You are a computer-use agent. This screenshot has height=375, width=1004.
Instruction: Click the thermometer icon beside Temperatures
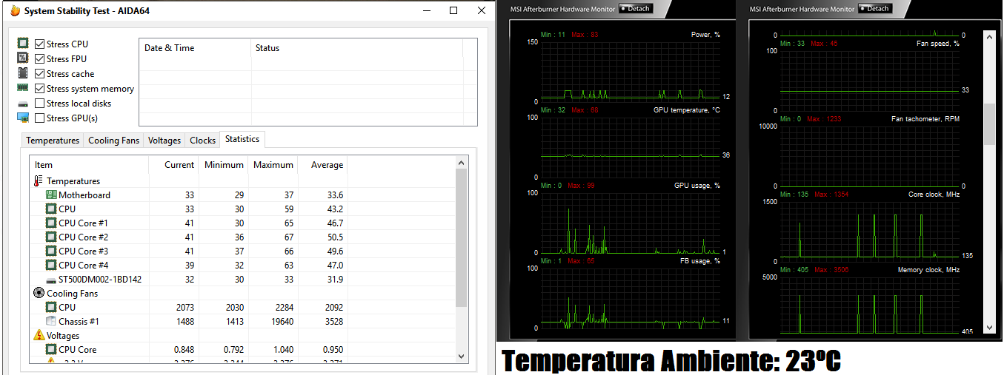point(39,181)
